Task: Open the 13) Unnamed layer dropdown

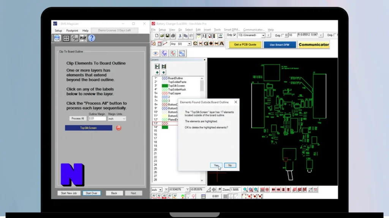Action: 263,36
